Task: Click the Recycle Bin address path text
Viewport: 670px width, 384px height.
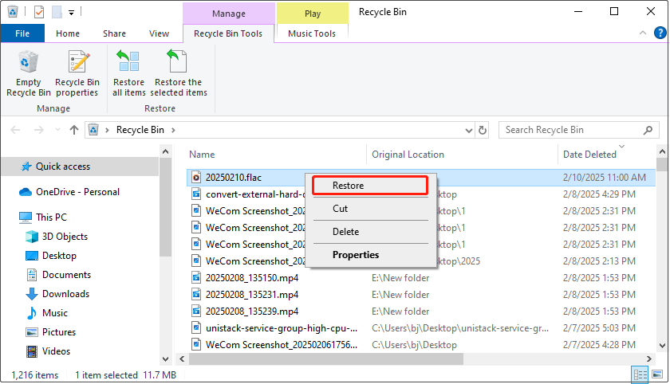Action: point(140,130)
